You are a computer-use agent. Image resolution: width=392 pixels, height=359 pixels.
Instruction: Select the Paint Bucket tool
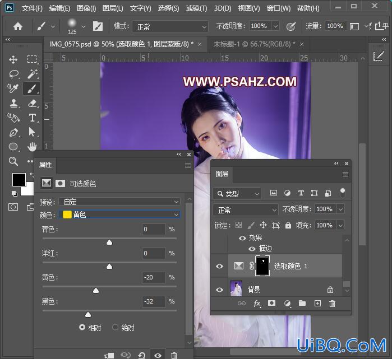(x=13, y=118)
